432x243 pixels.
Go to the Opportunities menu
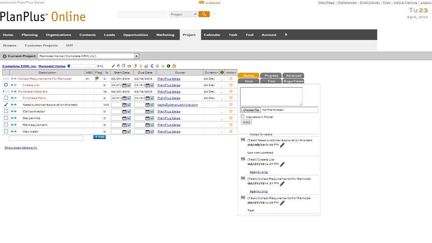coord(135,35)
